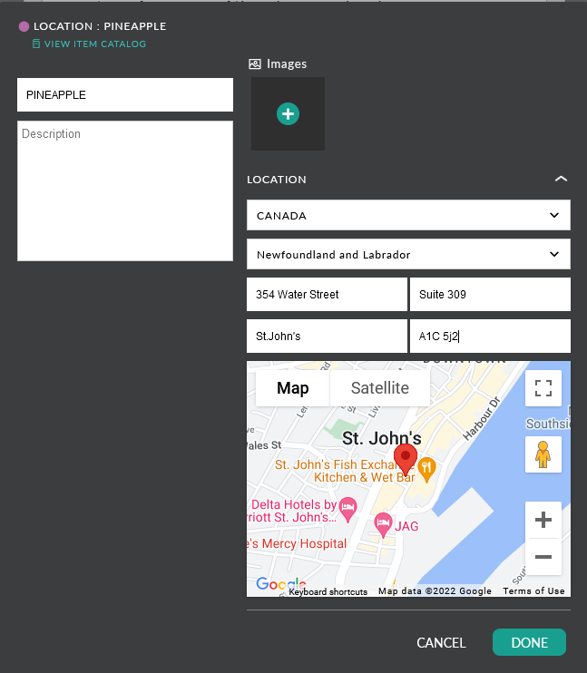
Task: Click the Mercy Hospital label on the map
Action: click(298, 543)
